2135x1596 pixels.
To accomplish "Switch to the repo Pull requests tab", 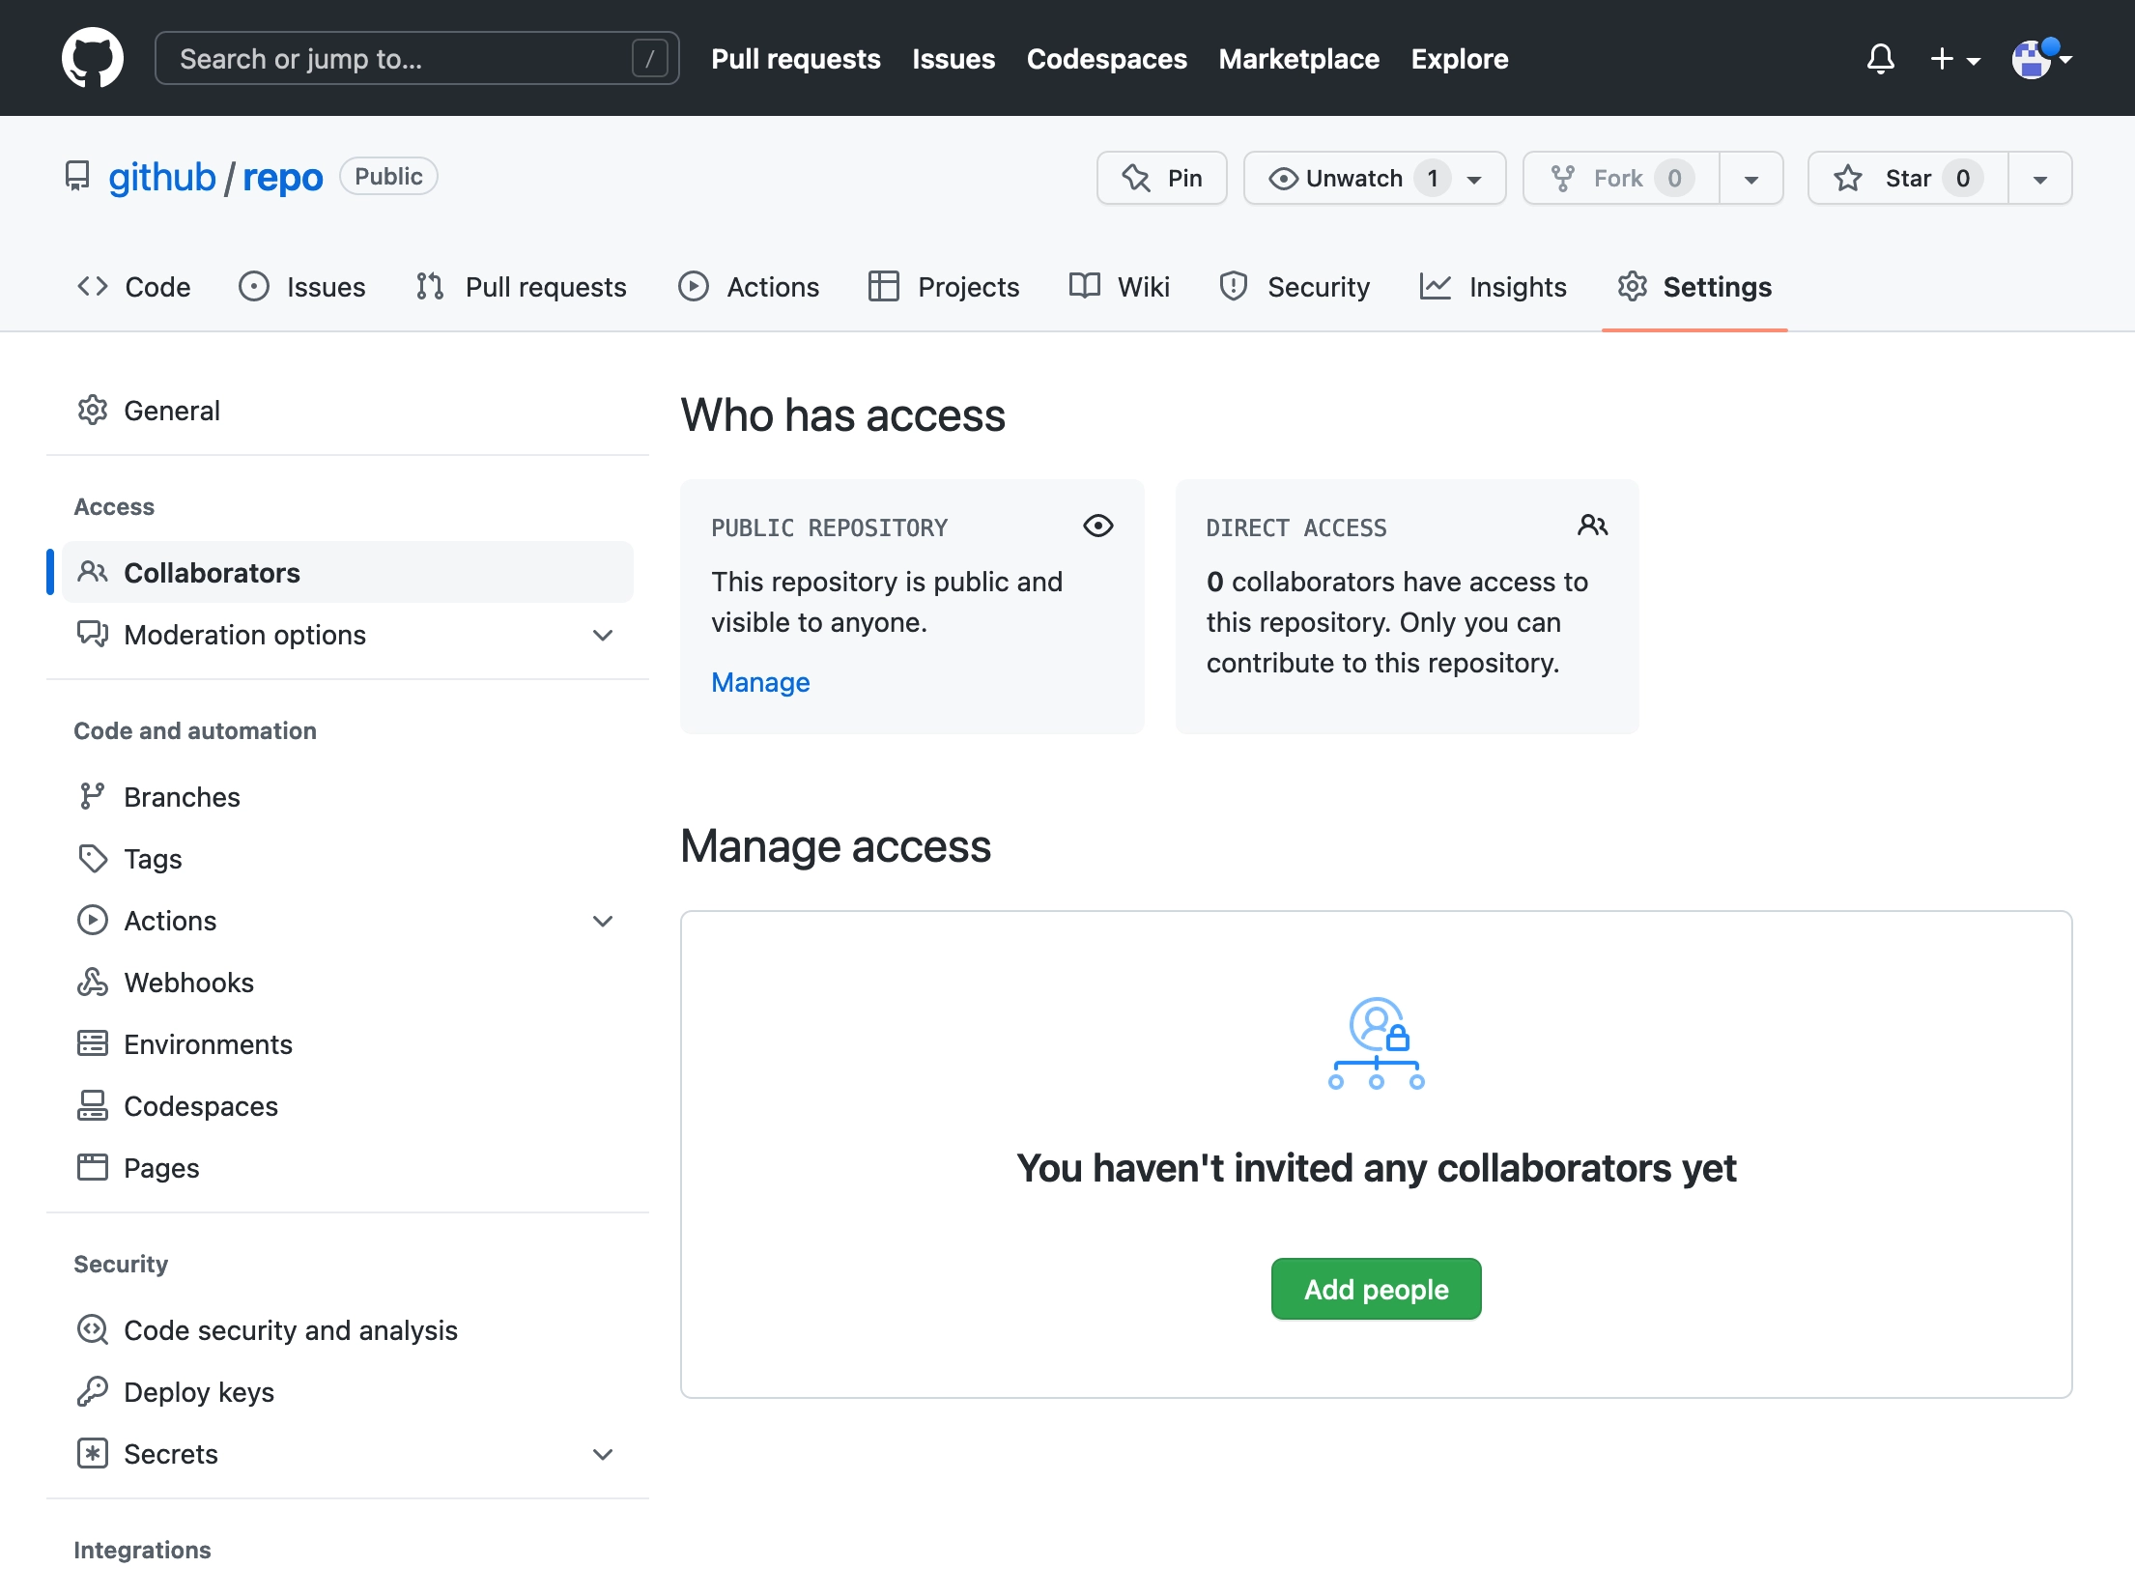I will click(x=522, y=287).
